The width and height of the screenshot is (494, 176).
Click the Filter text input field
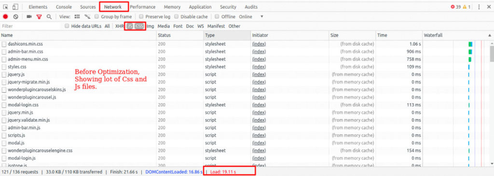click(30, 26)
